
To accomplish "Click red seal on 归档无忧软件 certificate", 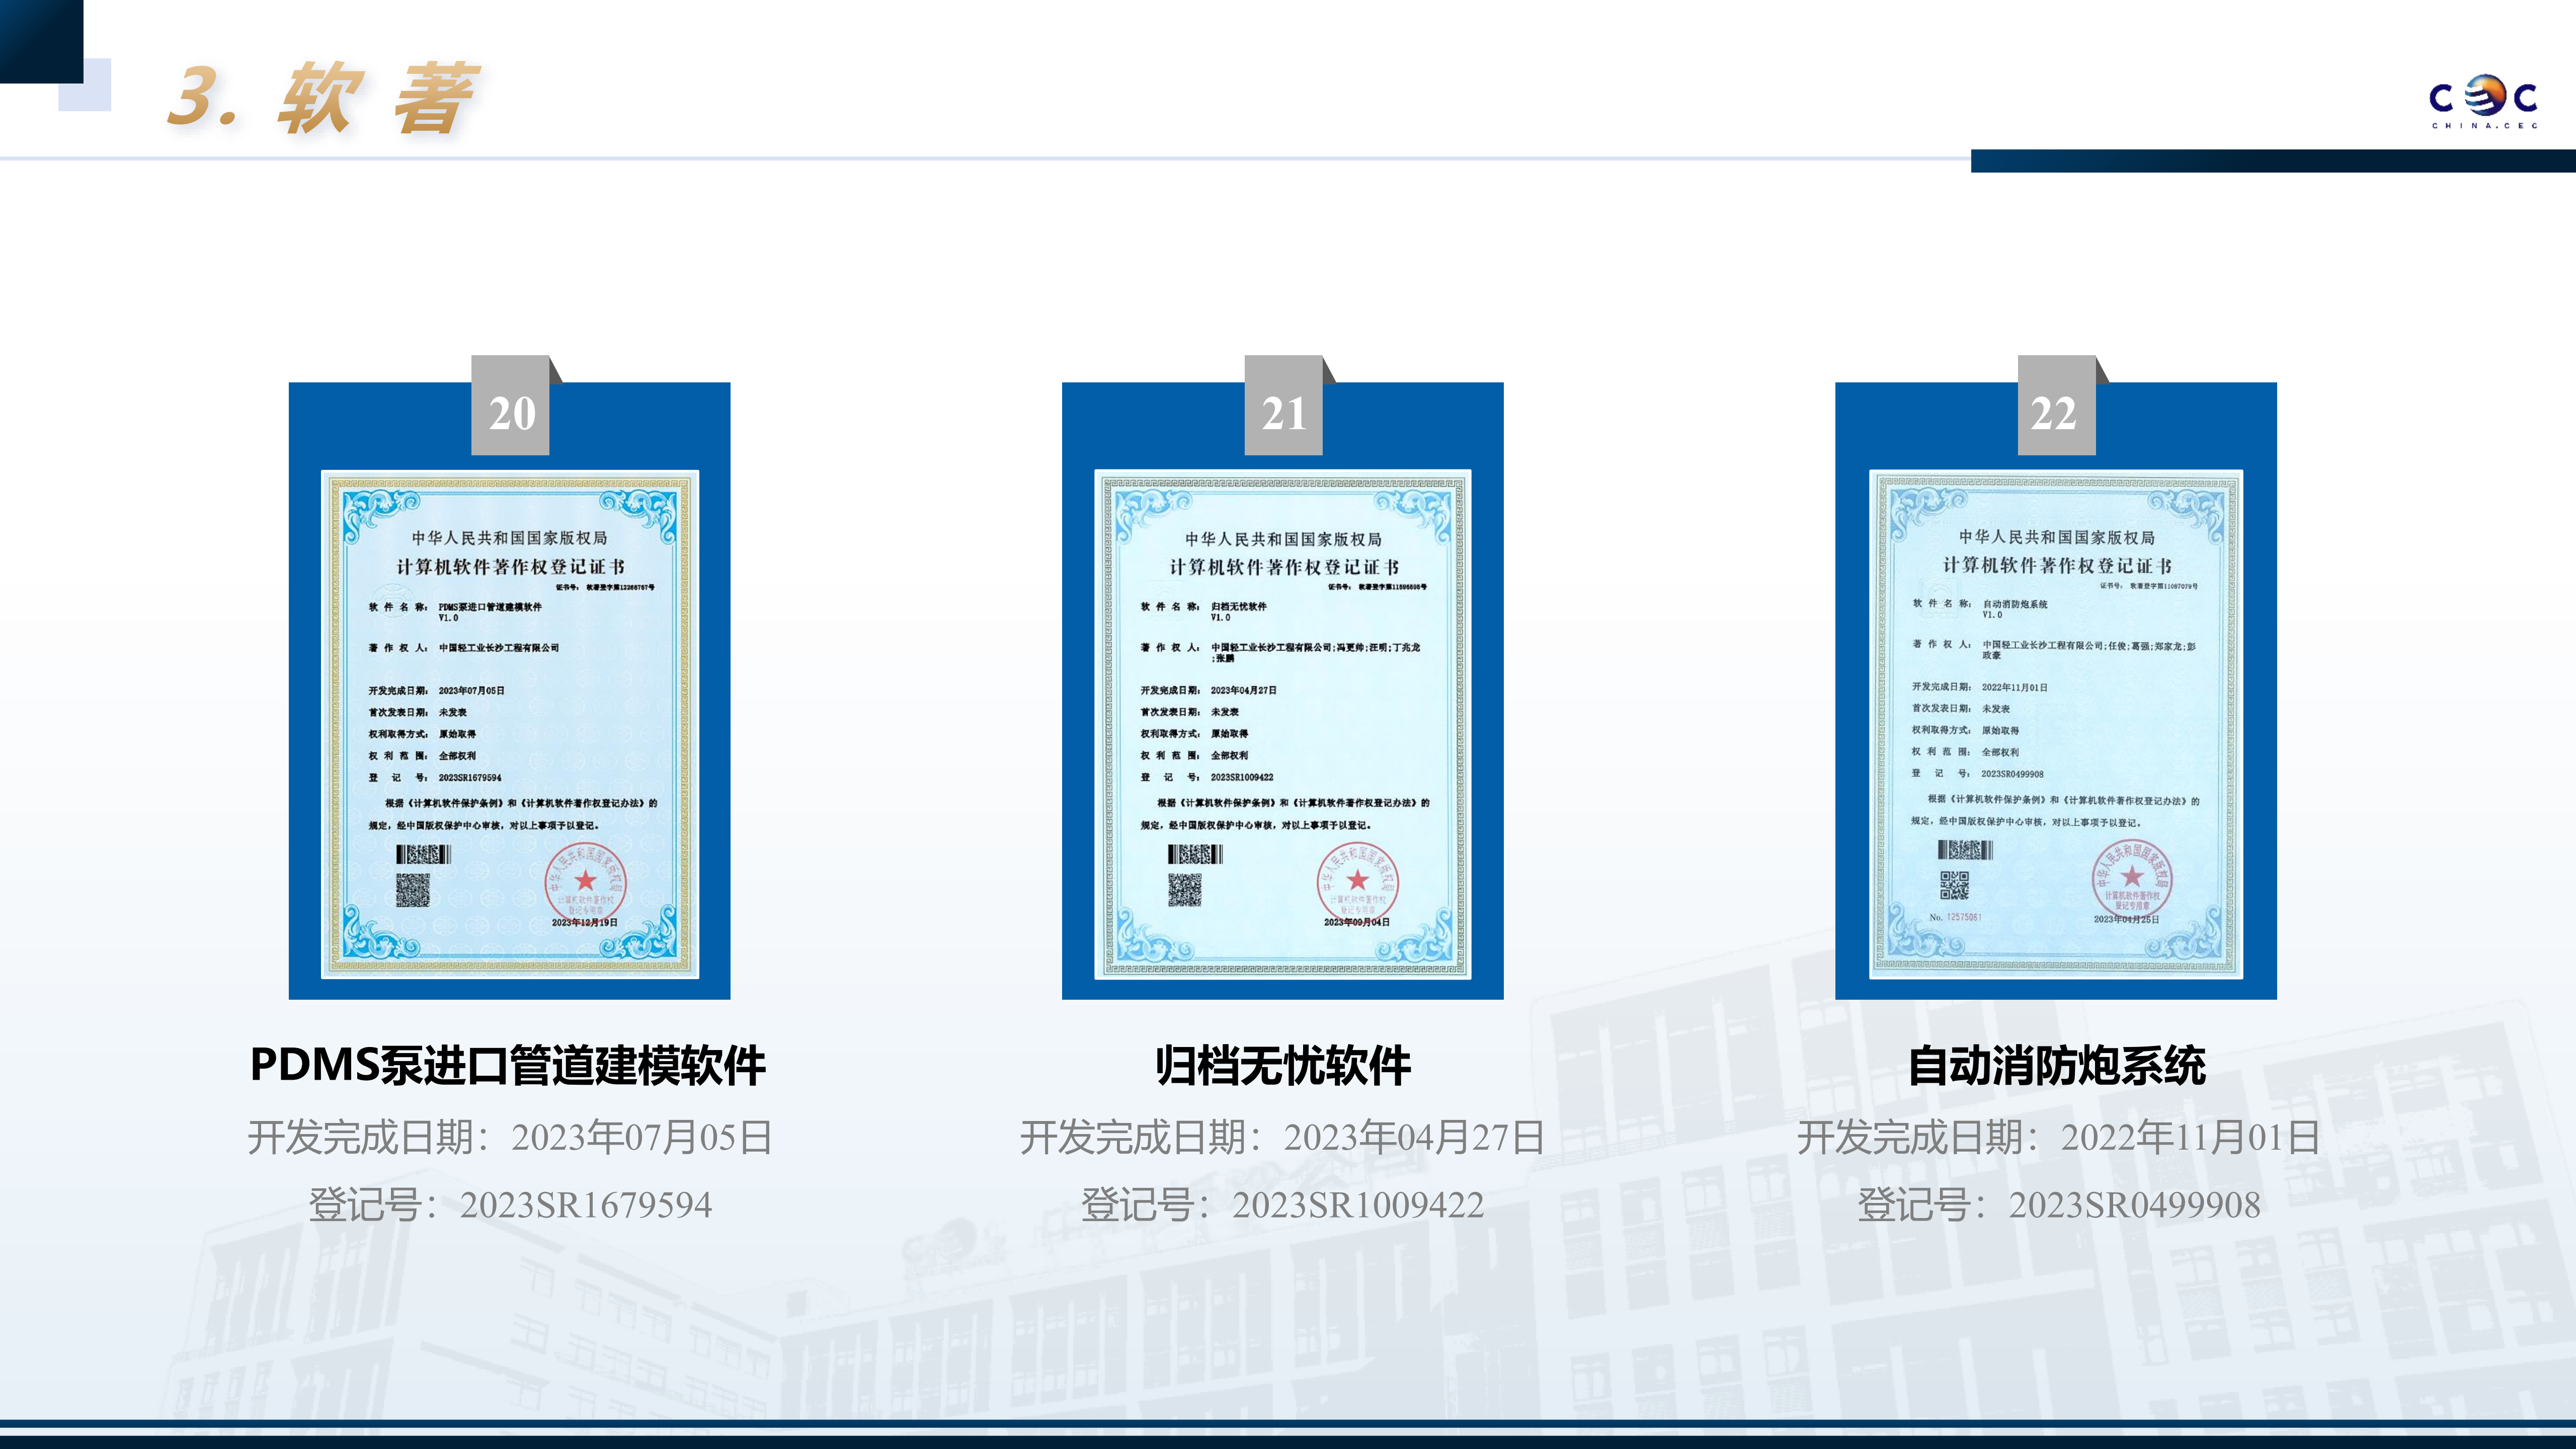I will tap(1357, 882).
